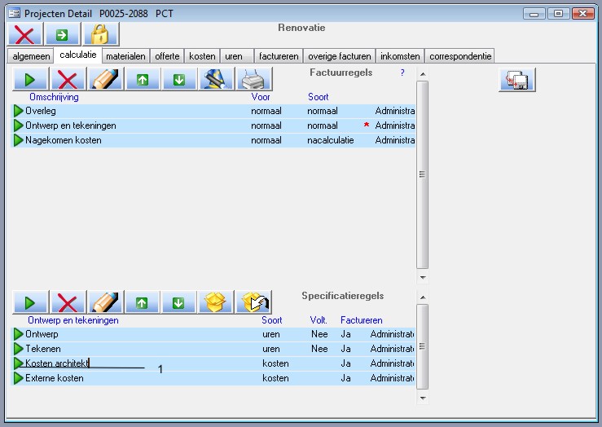Viewport: 602px width, 427px height.
Task: Open the materialen tab
Action: click(125, 56)
